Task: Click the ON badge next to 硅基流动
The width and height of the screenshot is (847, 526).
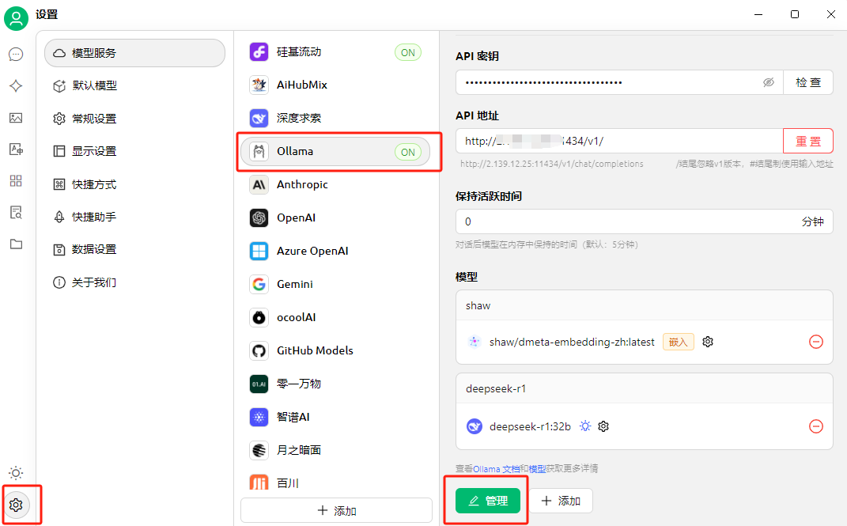Action: 408,52
